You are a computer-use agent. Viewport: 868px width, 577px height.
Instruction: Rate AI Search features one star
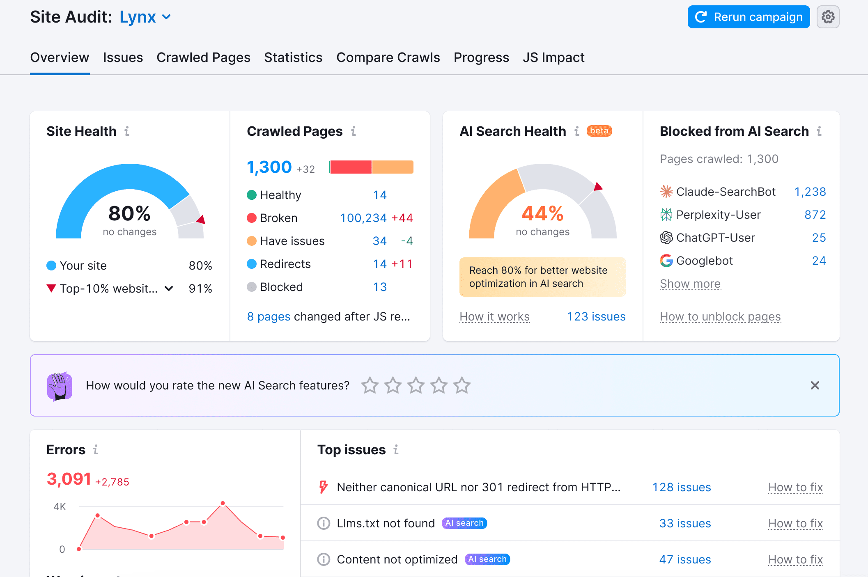coord(370,385)
